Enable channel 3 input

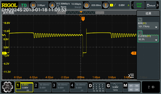(61, 87)
